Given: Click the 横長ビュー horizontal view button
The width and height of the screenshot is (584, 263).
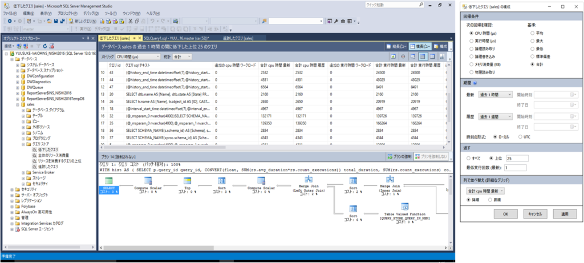Looking at the screenshot, I should click(420, 47).
